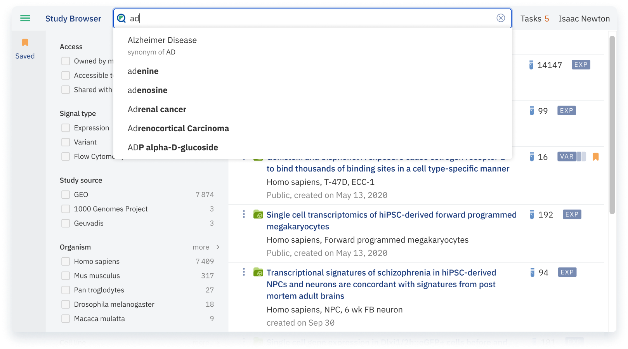Click the search magnifier icon
Screen dimensions: 628x349
pos(121,18)
